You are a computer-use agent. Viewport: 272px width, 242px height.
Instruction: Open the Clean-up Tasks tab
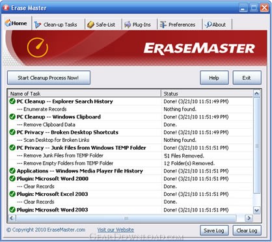[58, 25]
